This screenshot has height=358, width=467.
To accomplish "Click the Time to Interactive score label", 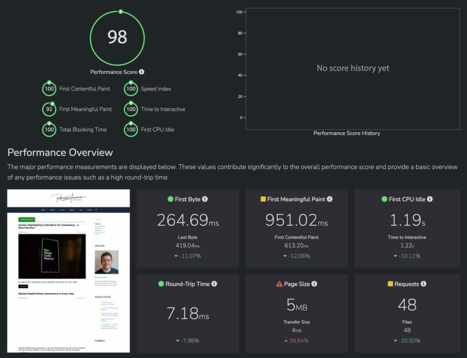I will click(163, 109).
